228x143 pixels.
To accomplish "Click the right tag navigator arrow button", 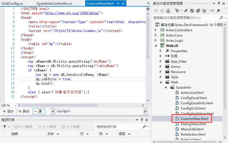I will coord(146,111).
